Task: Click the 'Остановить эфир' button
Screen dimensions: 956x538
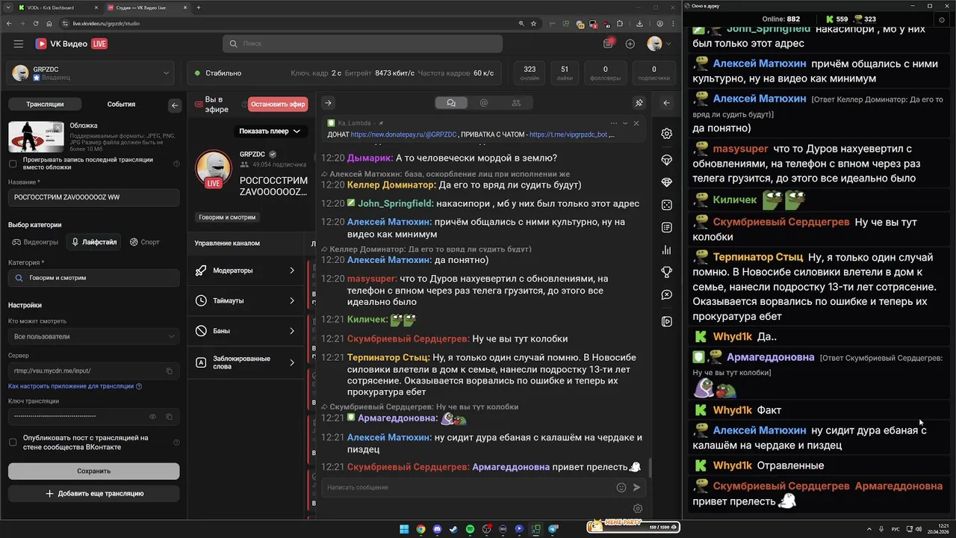Action: pos(278,105)
